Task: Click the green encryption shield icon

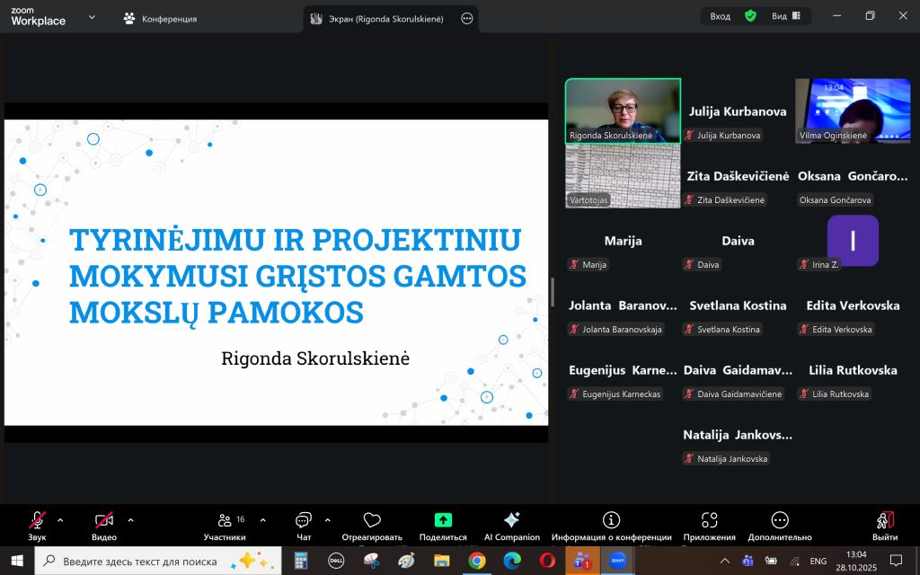Action: [750, 16]
